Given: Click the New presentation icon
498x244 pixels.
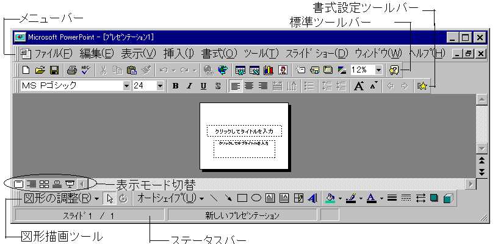Looking at the screenshot, I should click(x=26, y=70).
